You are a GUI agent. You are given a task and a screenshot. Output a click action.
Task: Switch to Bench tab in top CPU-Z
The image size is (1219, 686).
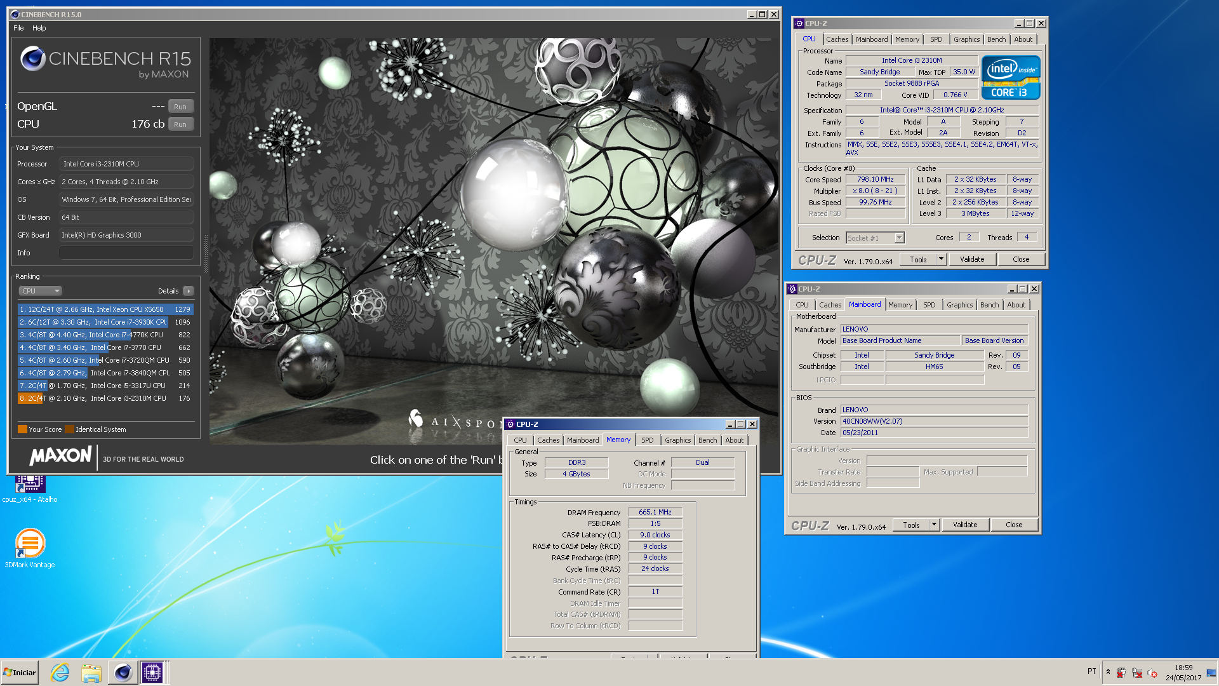pyautogui.click(x=996, y=39)
